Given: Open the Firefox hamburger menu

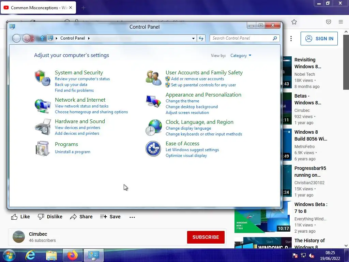Looking at the screenshot, I should pos(341,21).
